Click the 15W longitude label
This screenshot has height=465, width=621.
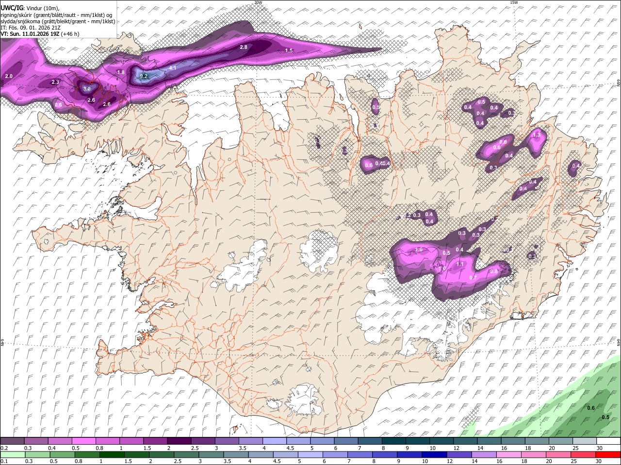coord(514,2)
